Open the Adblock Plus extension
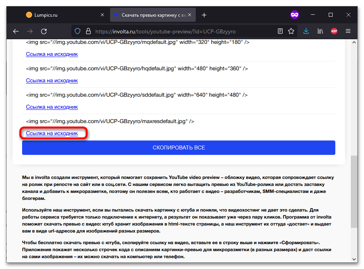Screen dimensions: 364x269 (334, 31)
